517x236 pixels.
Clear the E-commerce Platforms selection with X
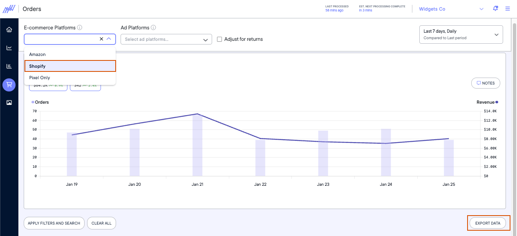(x=101, y=39)
